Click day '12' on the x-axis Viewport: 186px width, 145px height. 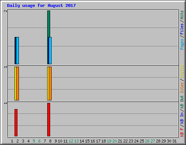pyautogui.click(x=71, y=141)
